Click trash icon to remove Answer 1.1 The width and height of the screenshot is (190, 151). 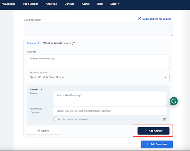click(165, 119)
